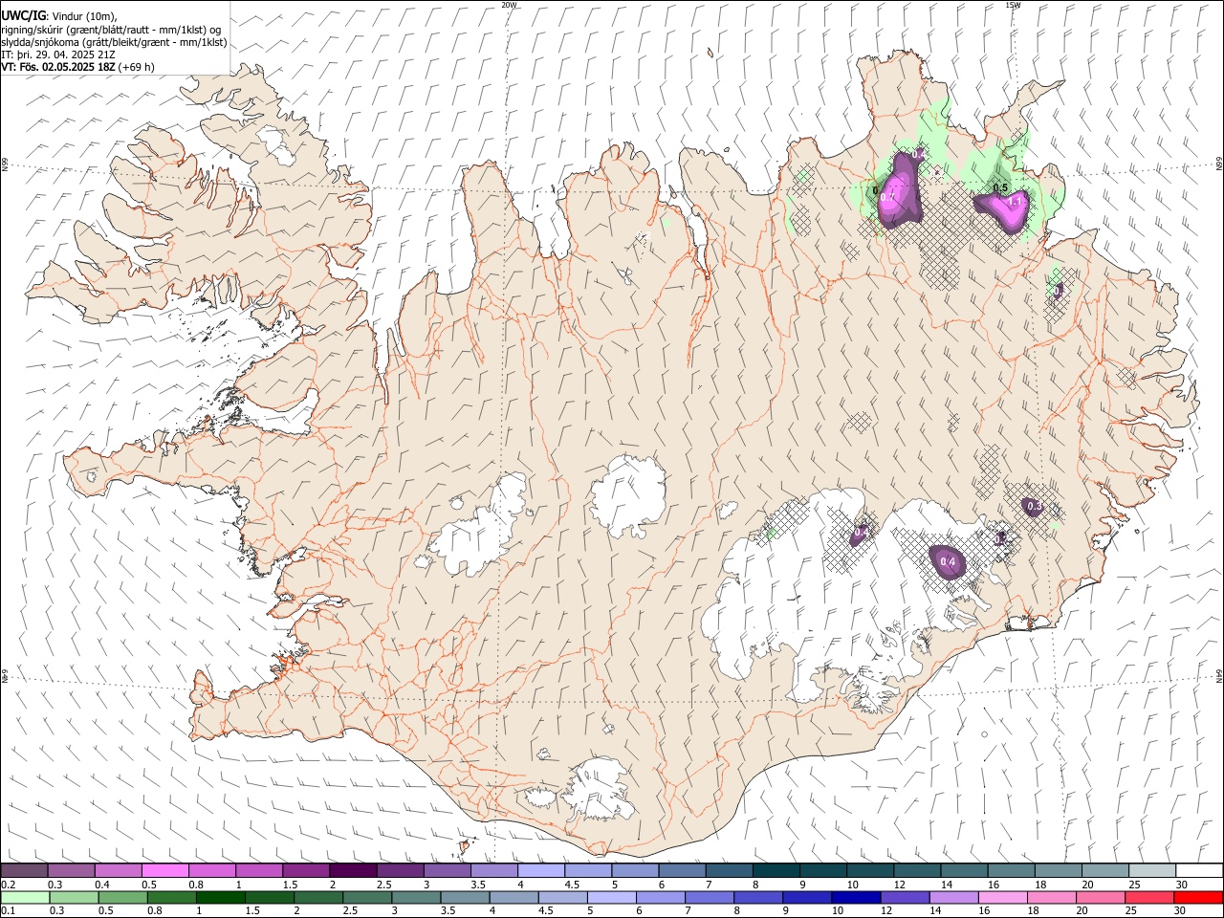Click the '0.3' snowfall value in east Iceland
The height and width of the screenshot is (918, 1224).
[1033, 505]
